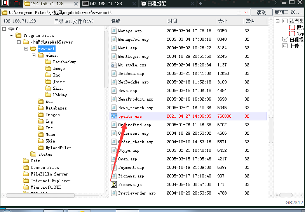Click the 读取 button
This screenshot has width=305, height=212.
coord(261,12)
